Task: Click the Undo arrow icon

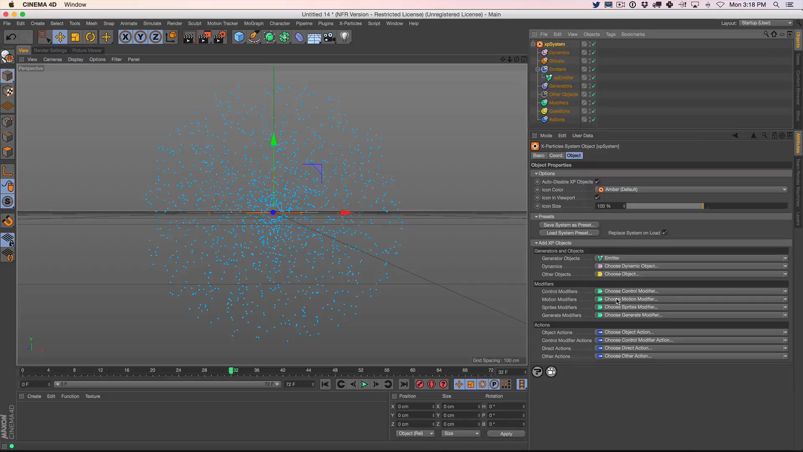Action: click(11, 37)
